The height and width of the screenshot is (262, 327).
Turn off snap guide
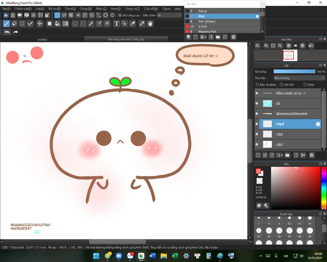pos(57,15)
